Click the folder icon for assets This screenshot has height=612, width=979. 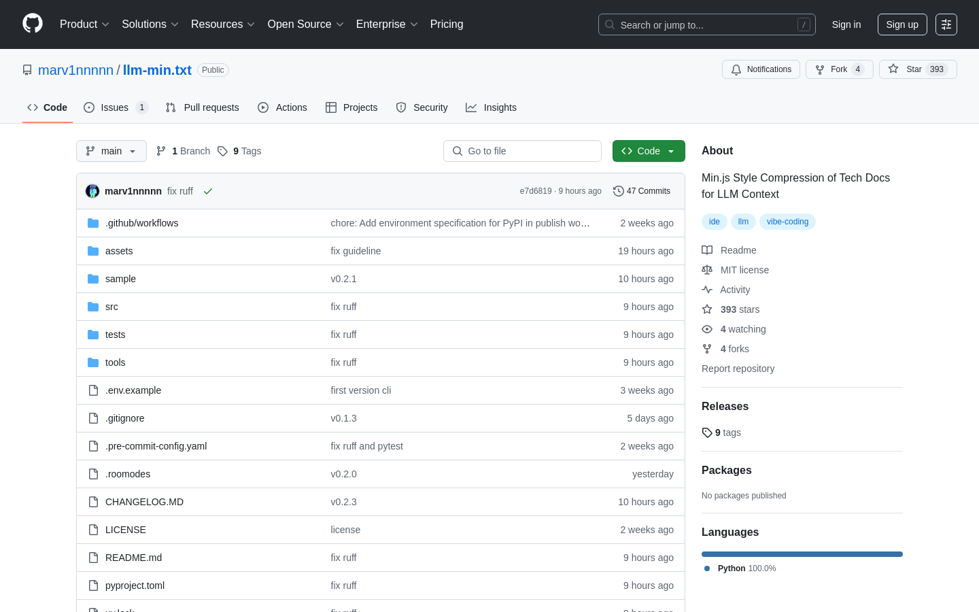coord(93,251)
